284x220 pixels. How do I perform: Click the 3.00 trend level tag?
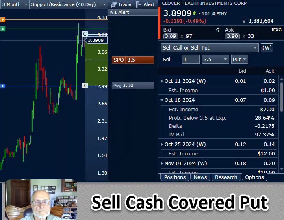(133, 86)
